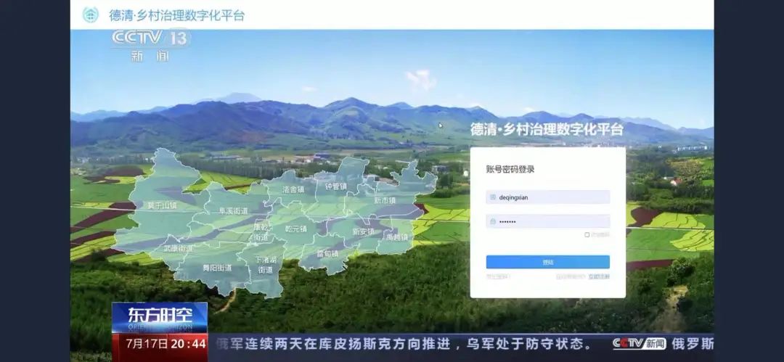Open the forgot password link under login
Viewport: 784px width, 362px height.
pos(499,276)
